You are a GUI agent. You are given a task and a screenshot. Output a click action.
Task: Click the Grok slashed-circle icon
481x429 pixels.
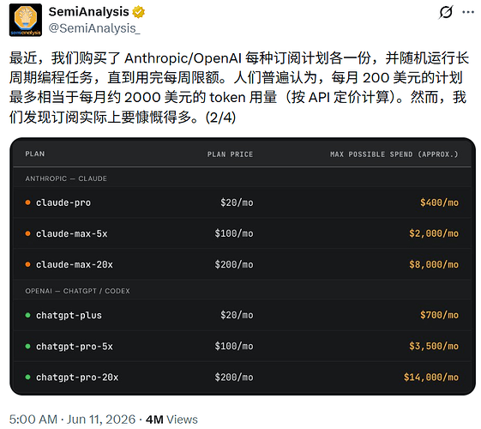(x=446, y=12)
